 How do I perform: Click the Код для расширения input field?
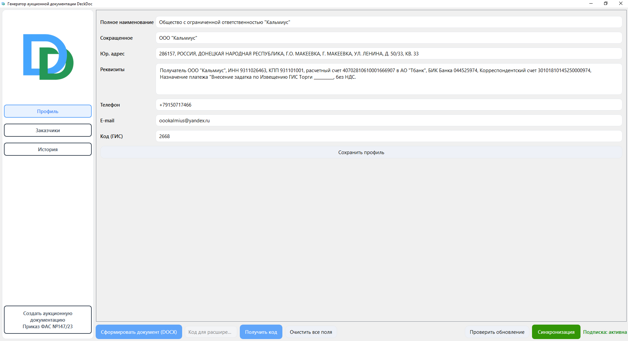(211, 332)
